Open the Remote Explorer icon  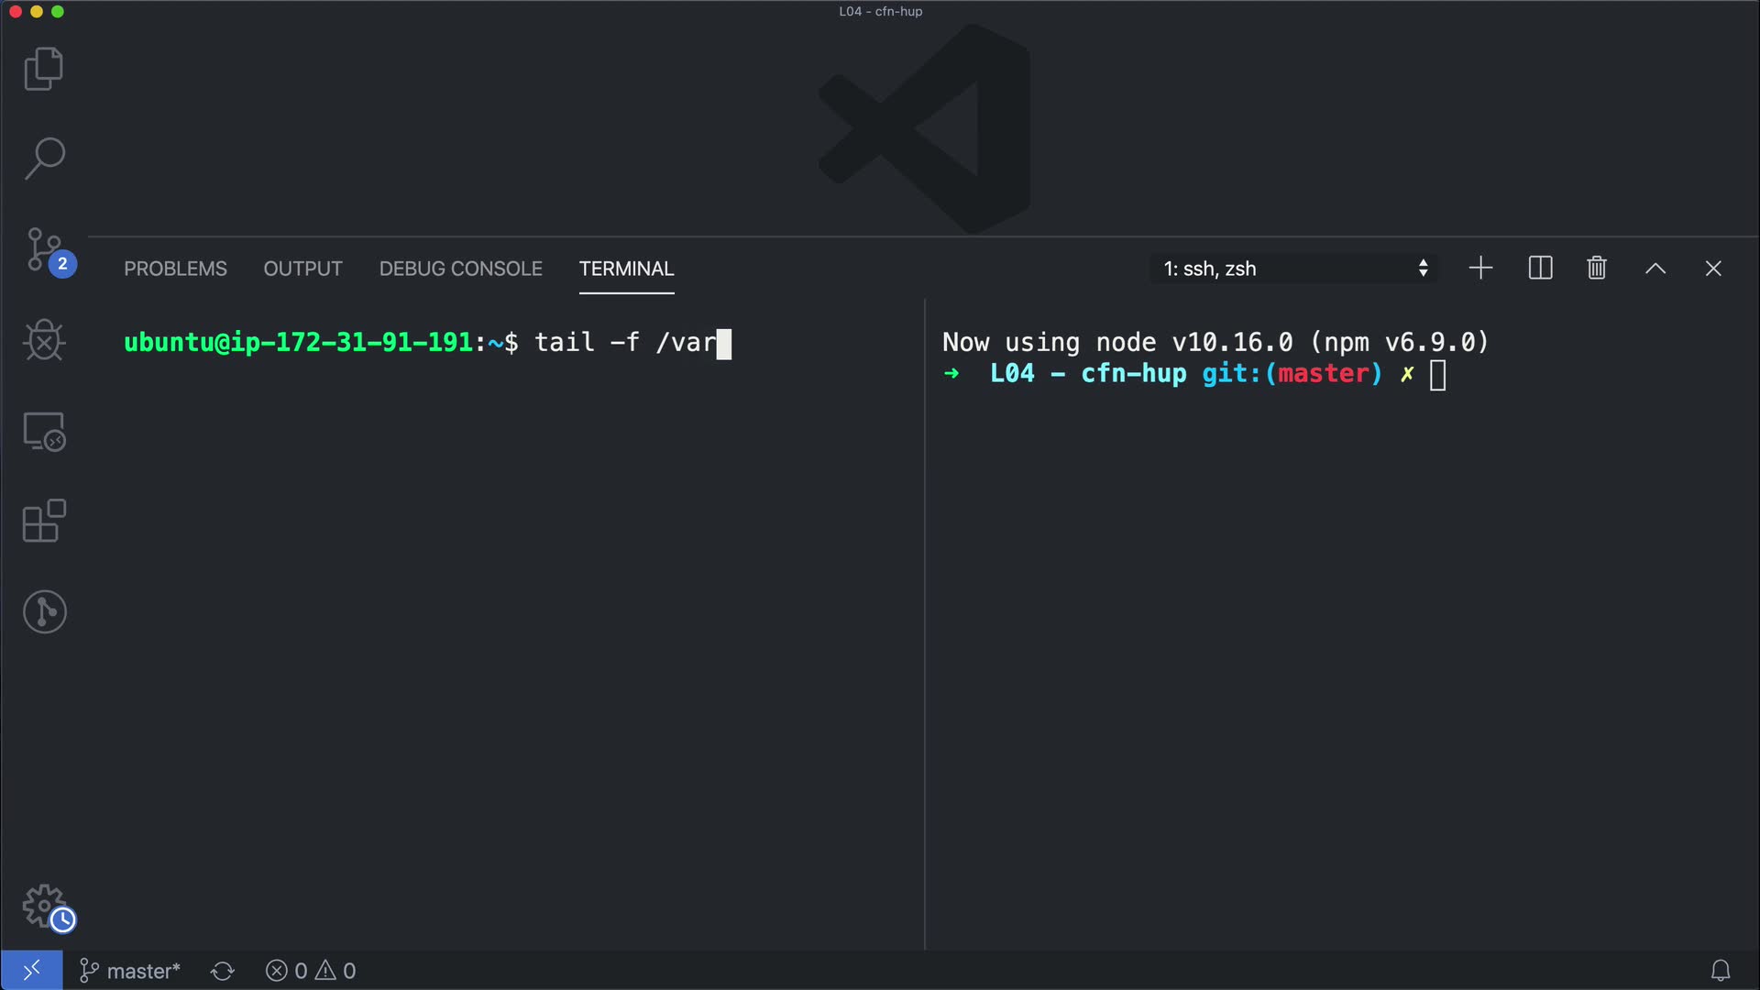pos(44,431)
